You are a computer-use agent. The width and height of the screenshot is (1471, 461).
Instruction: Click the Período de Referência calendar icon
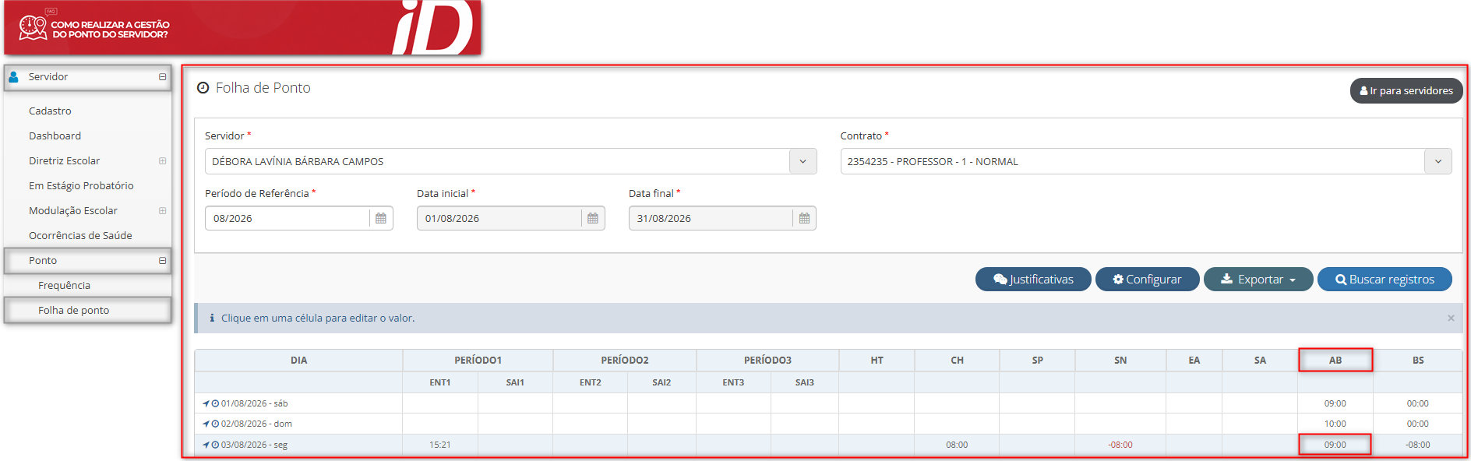(x=381, y=218)
